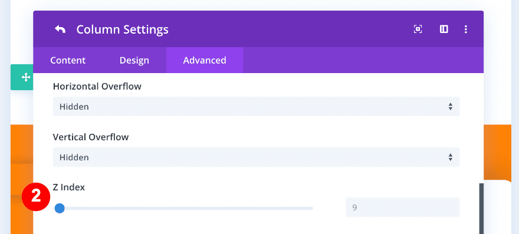Viewport: 519px width, 234px height.
Task: Click the Z Index option label
Action: [x=69, y=187]
